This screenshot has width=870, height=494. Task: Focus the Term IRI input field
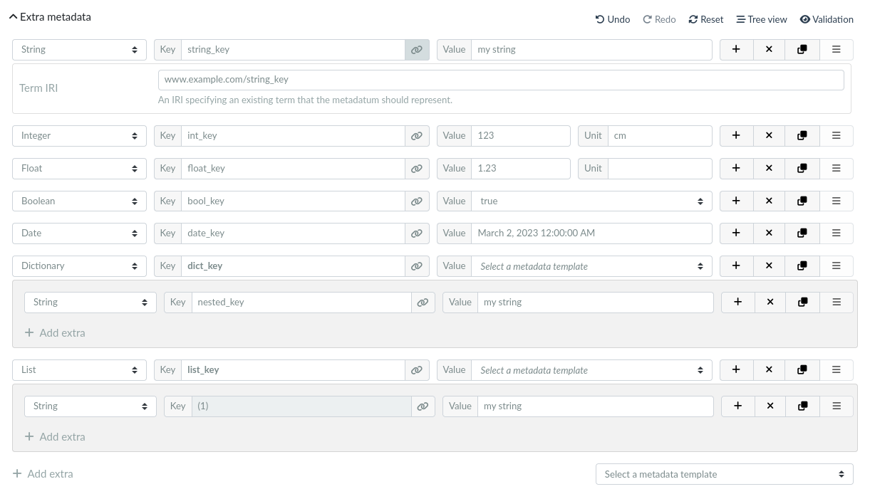point(501,80)
